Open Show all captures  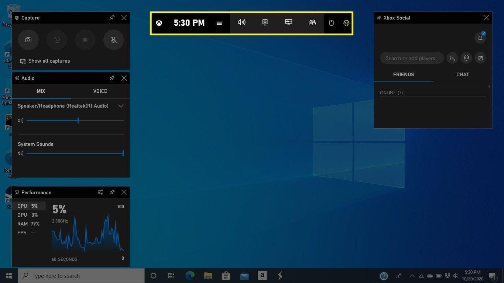[45, 61]
